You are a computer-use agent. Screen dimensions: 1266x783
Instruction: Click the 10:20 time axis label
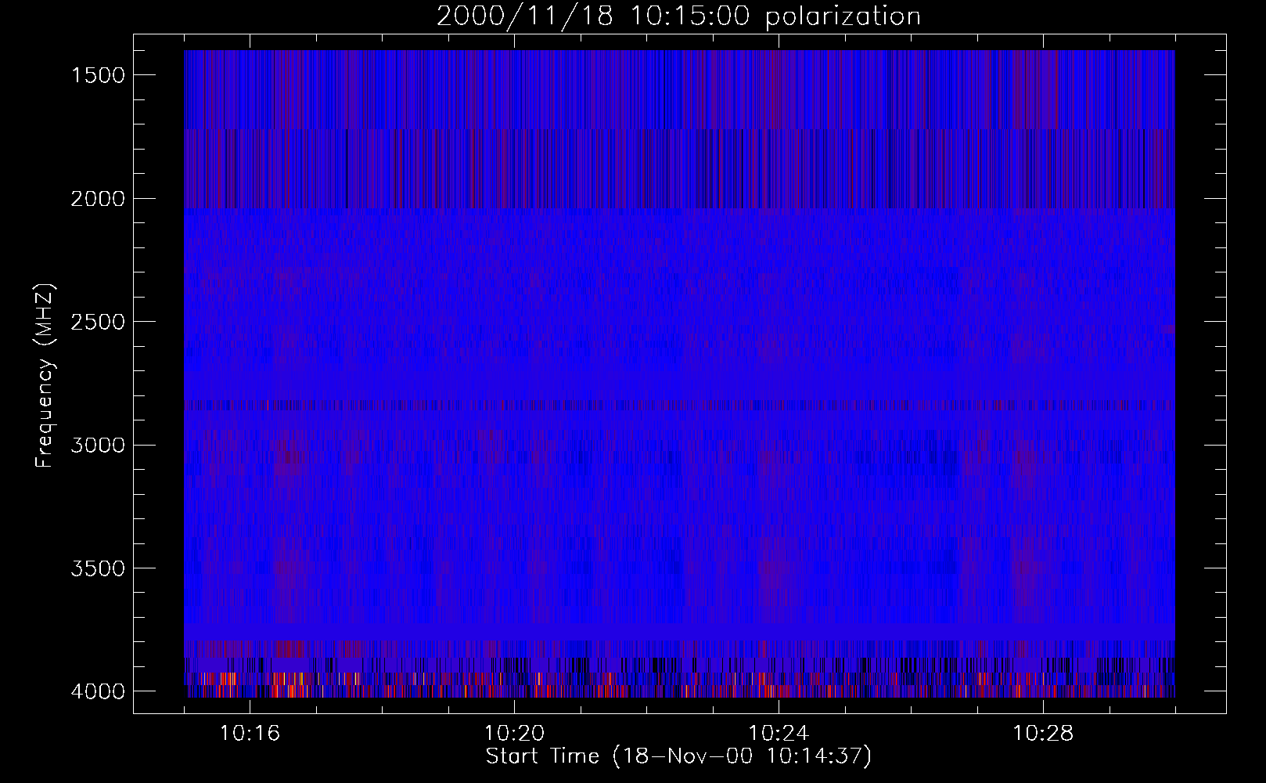pos(514,734)
